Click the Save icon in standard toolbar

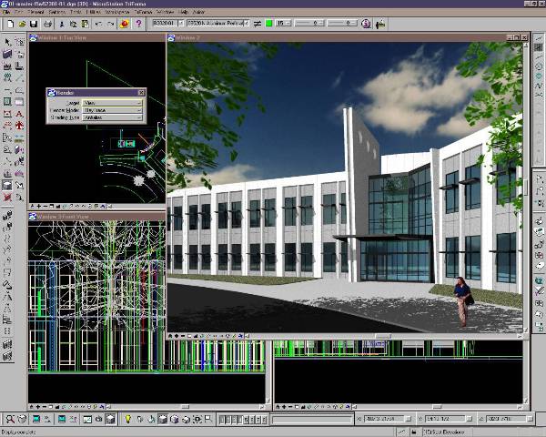[32, 24]
